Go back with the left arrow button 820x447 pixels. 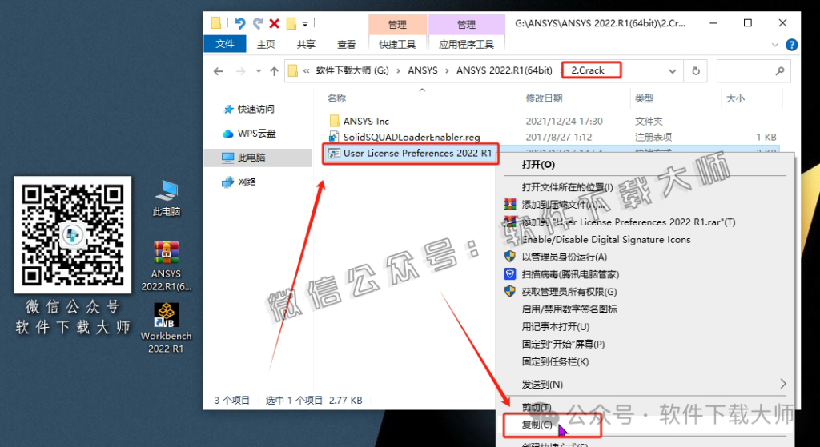pyautogui.click(x=218, y=71)
